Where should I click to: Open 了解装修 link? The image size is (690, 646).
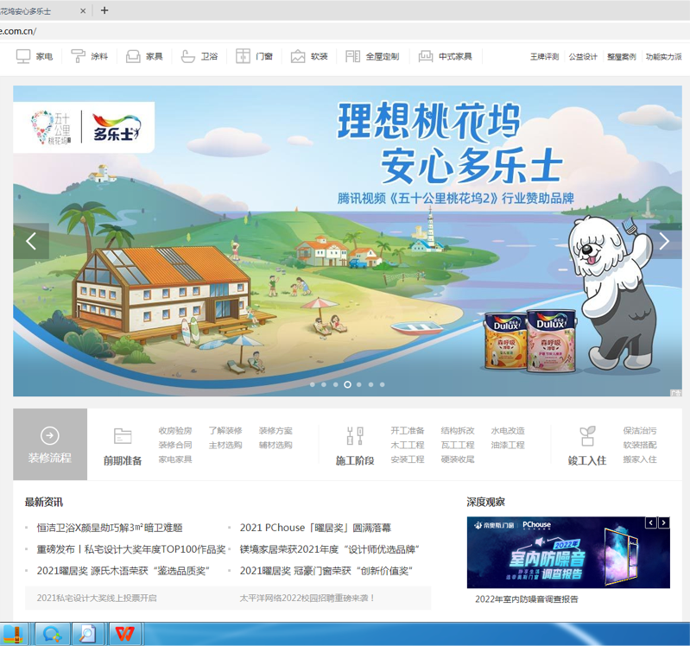click(225, 431)
